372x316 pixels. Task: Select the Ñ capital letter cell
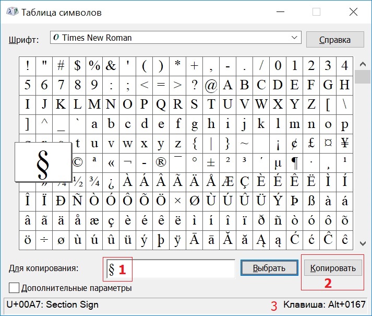click(77, 202)
